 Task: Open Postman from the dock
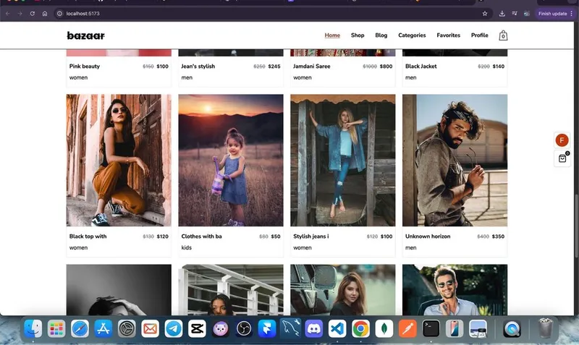pyautogui.click(x=407, y=328)
